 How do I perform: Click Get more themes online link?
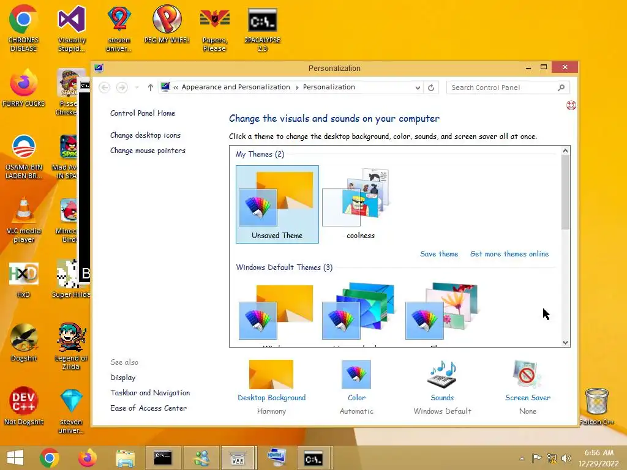pyautogui.click(x=509, y=254)
